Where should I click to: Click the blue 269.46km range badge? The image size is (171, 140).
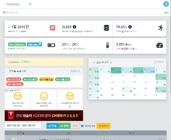35,44
